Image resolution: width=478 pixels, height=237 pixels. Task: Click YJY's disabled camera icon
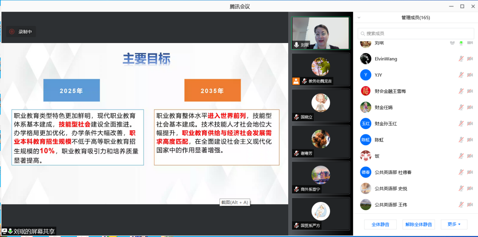coord(470,75)
